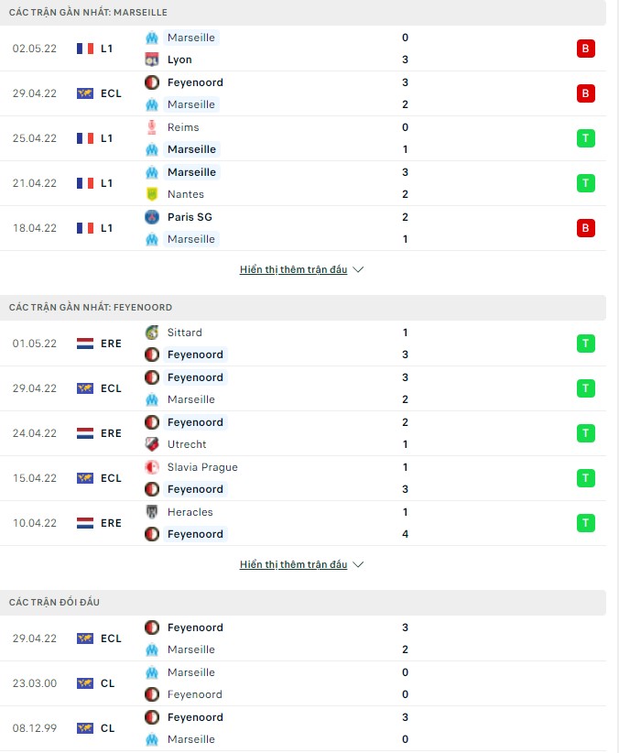Open the Heracles vs Feyenoord match row

pos(309,523)
